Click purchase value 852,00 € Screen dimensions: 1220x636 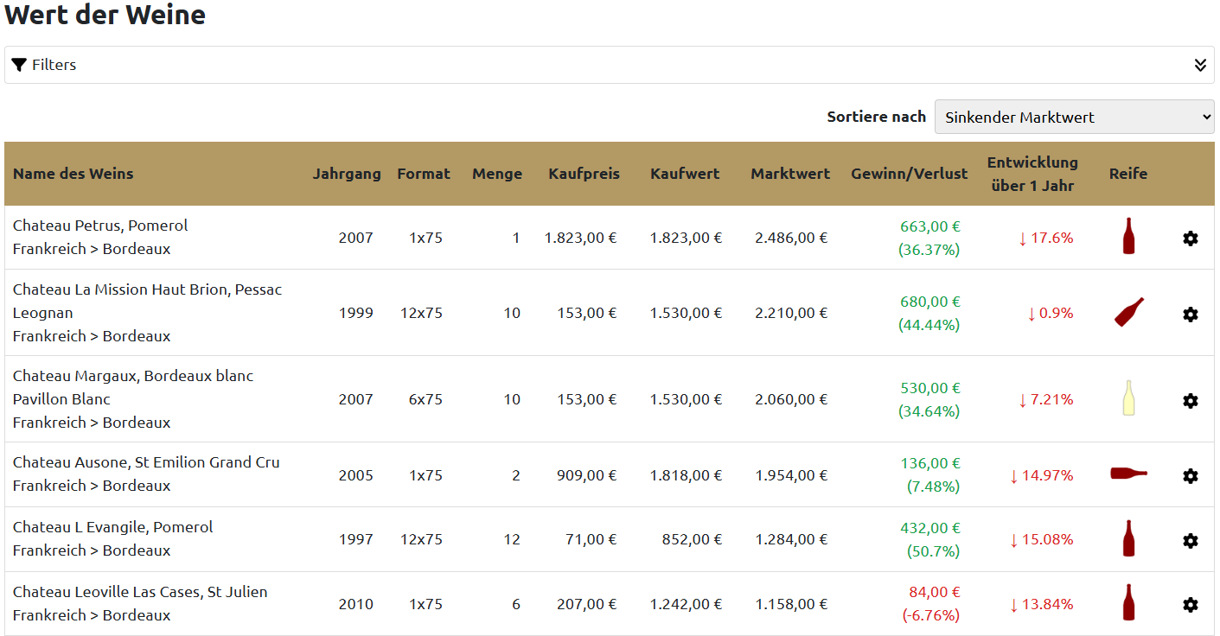[x=693, y=539]
